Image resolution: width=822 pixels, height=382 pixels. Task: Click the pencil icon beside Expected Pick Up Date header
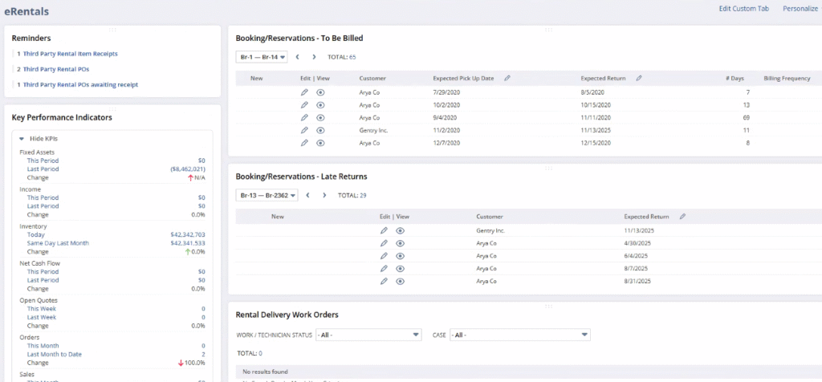click(507, 79)
